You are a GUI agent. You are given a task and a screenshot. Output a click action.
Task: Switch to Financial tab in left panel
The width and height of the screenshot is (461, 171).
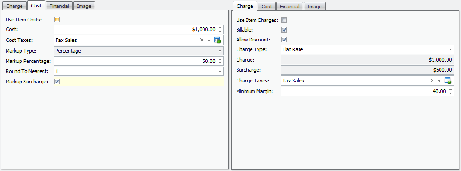coord(59,6)
